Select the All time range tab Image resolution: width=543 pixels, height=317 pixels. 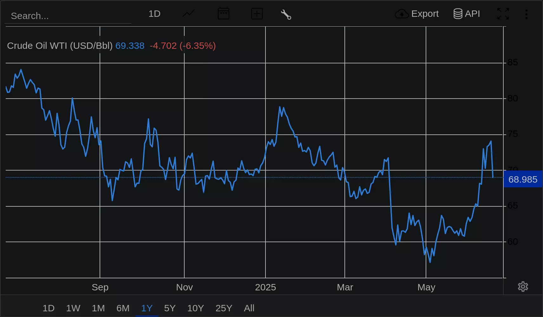(x=249, y=308)
